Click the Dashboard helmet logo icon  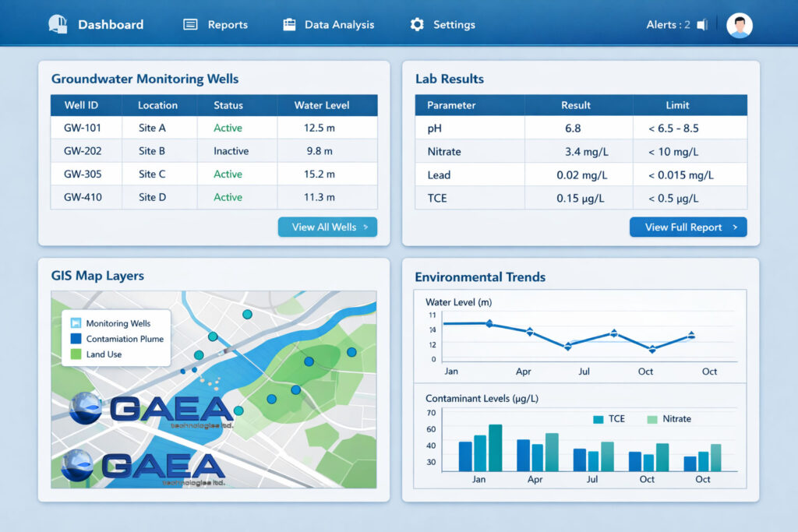click(58, 24)
